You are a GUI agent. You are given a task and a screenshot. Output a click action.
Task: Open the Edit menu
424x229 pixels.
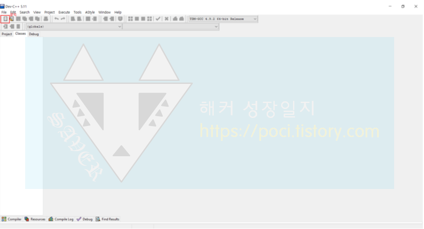tap(13, 12)
